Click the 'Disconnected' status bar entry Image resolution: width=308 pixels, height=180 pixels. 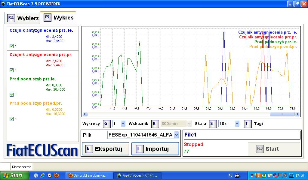pyautogui.click(x=22, y=167)
